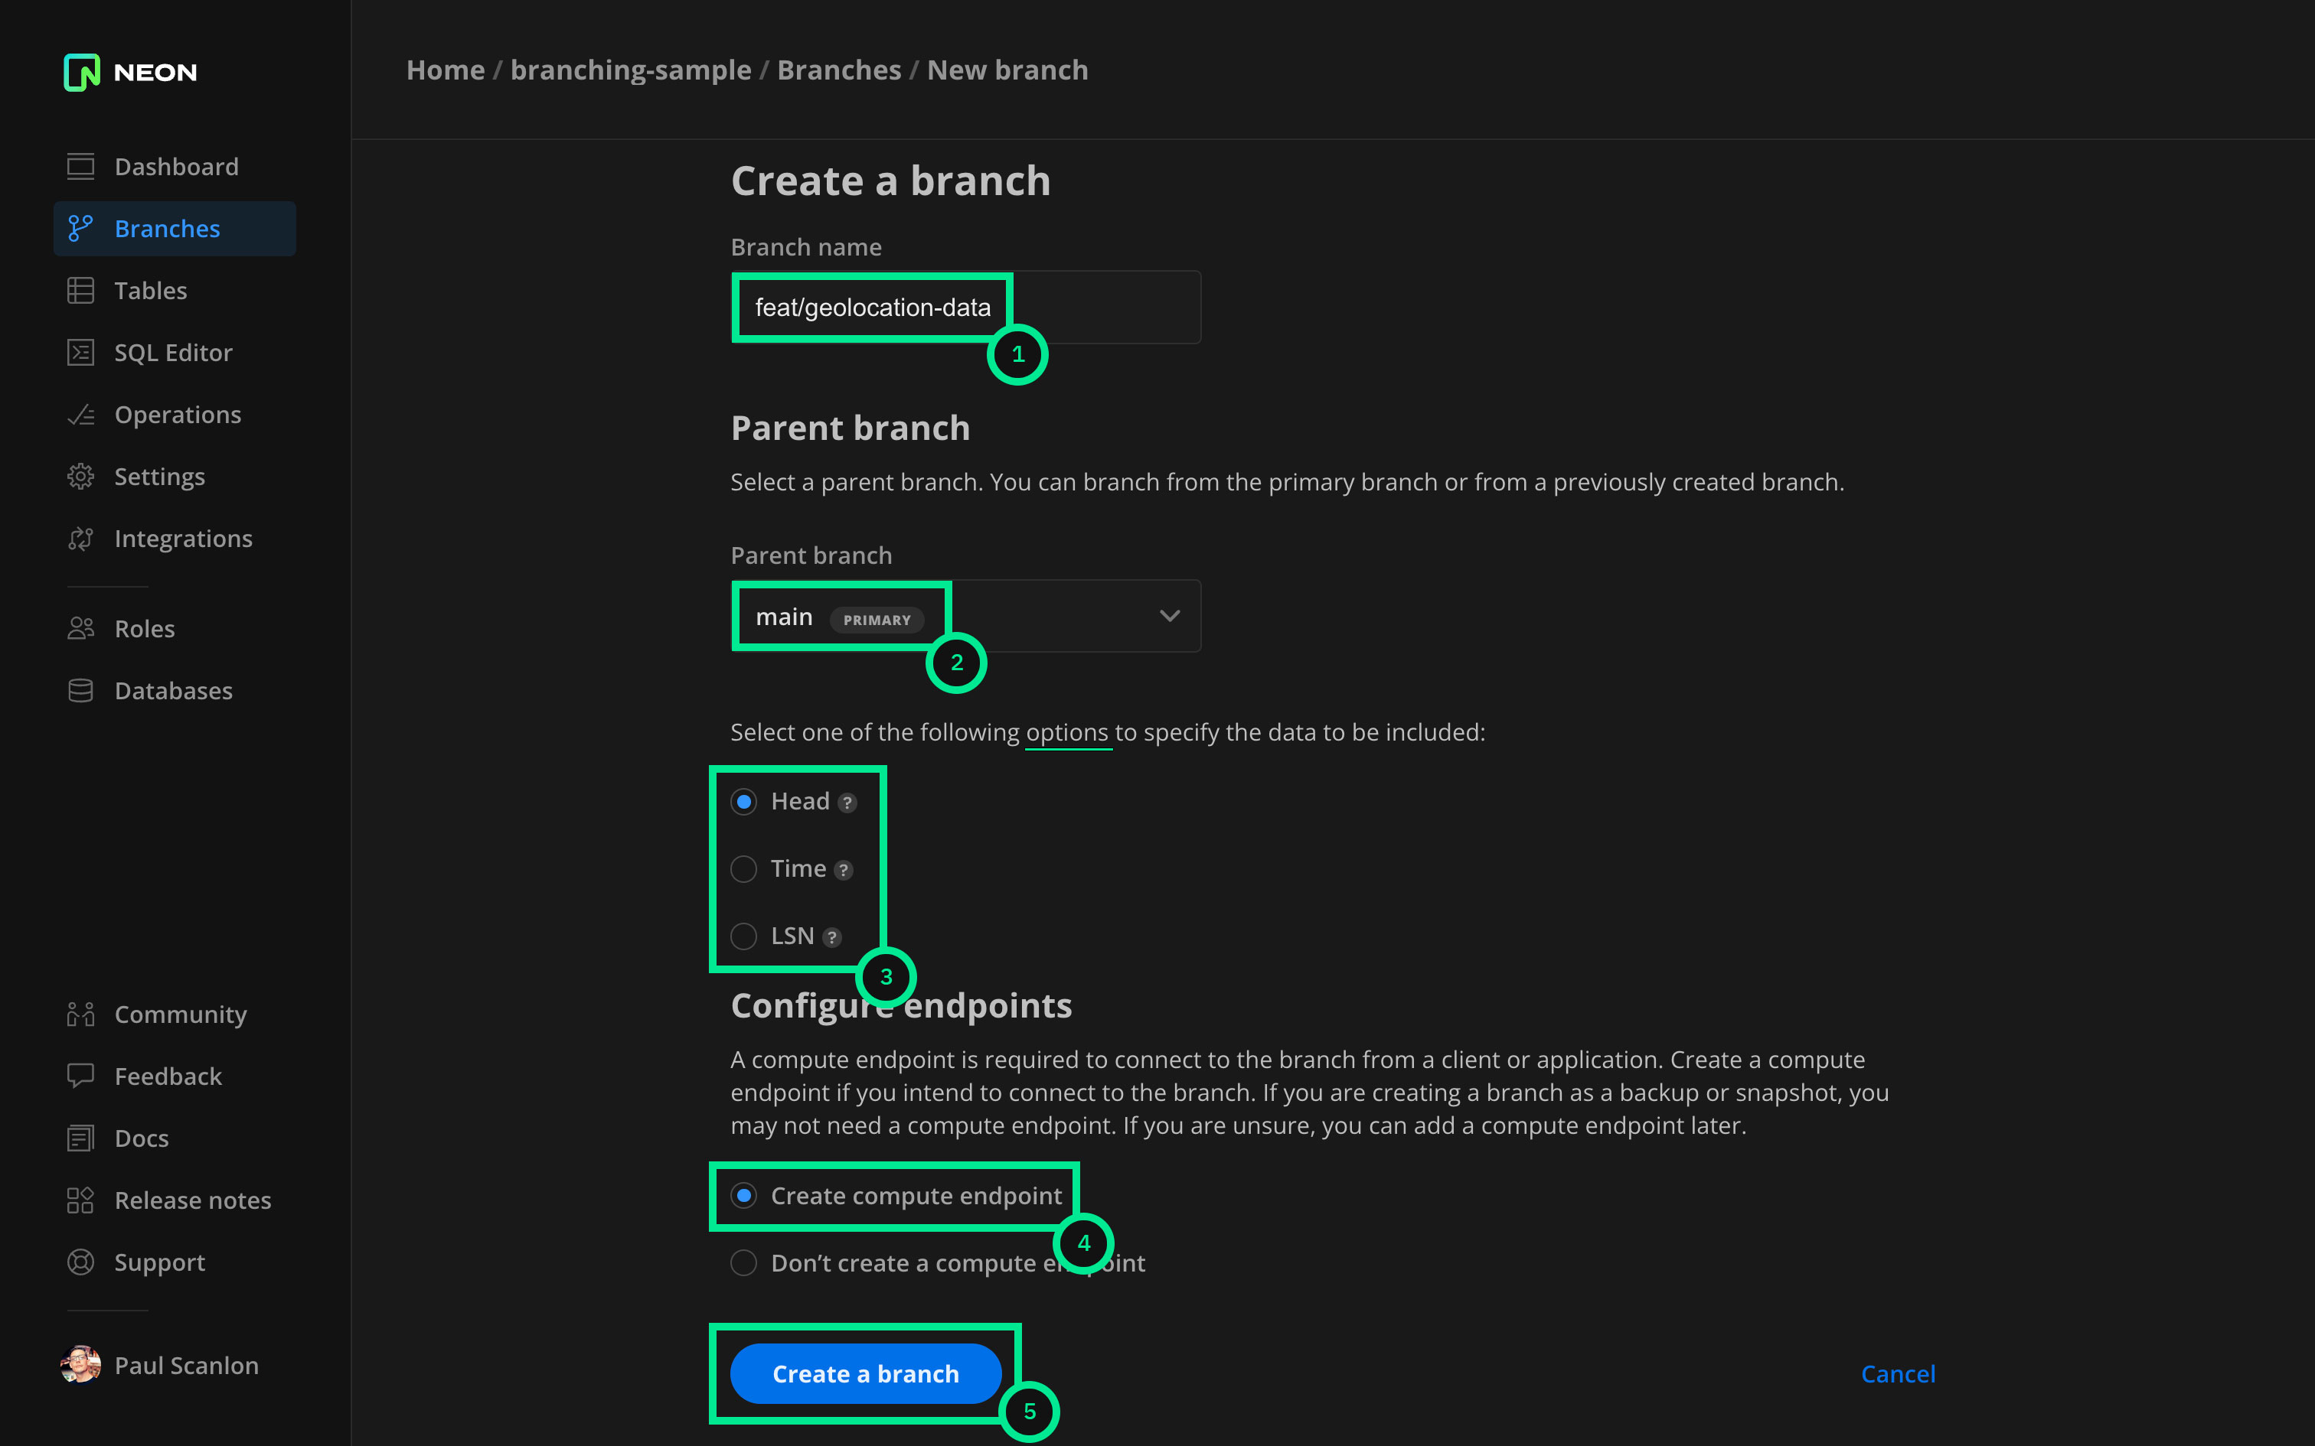Open the Integrations section
The height and width of the screenshot is (1446, 2315).
[x=184, y=537]
